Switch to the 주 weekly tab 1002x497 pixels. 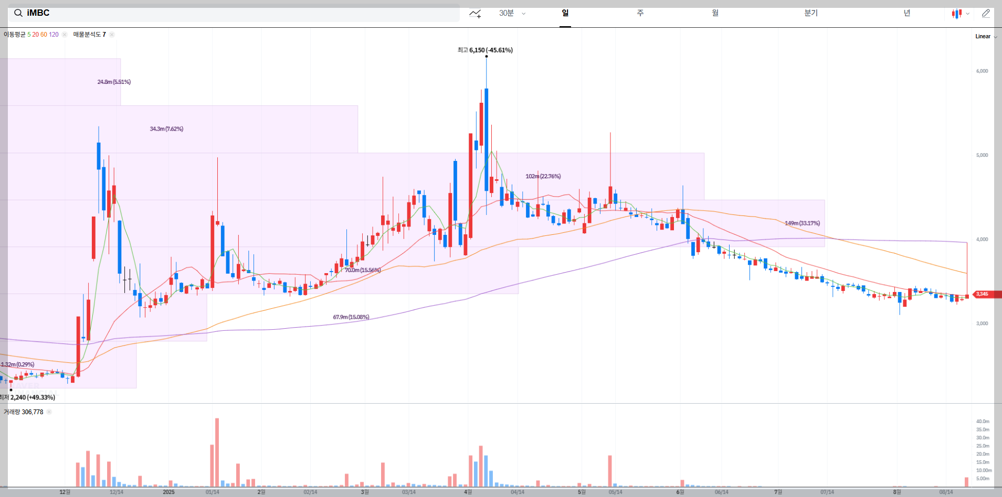pyautogui.click(x=640, y=13)
